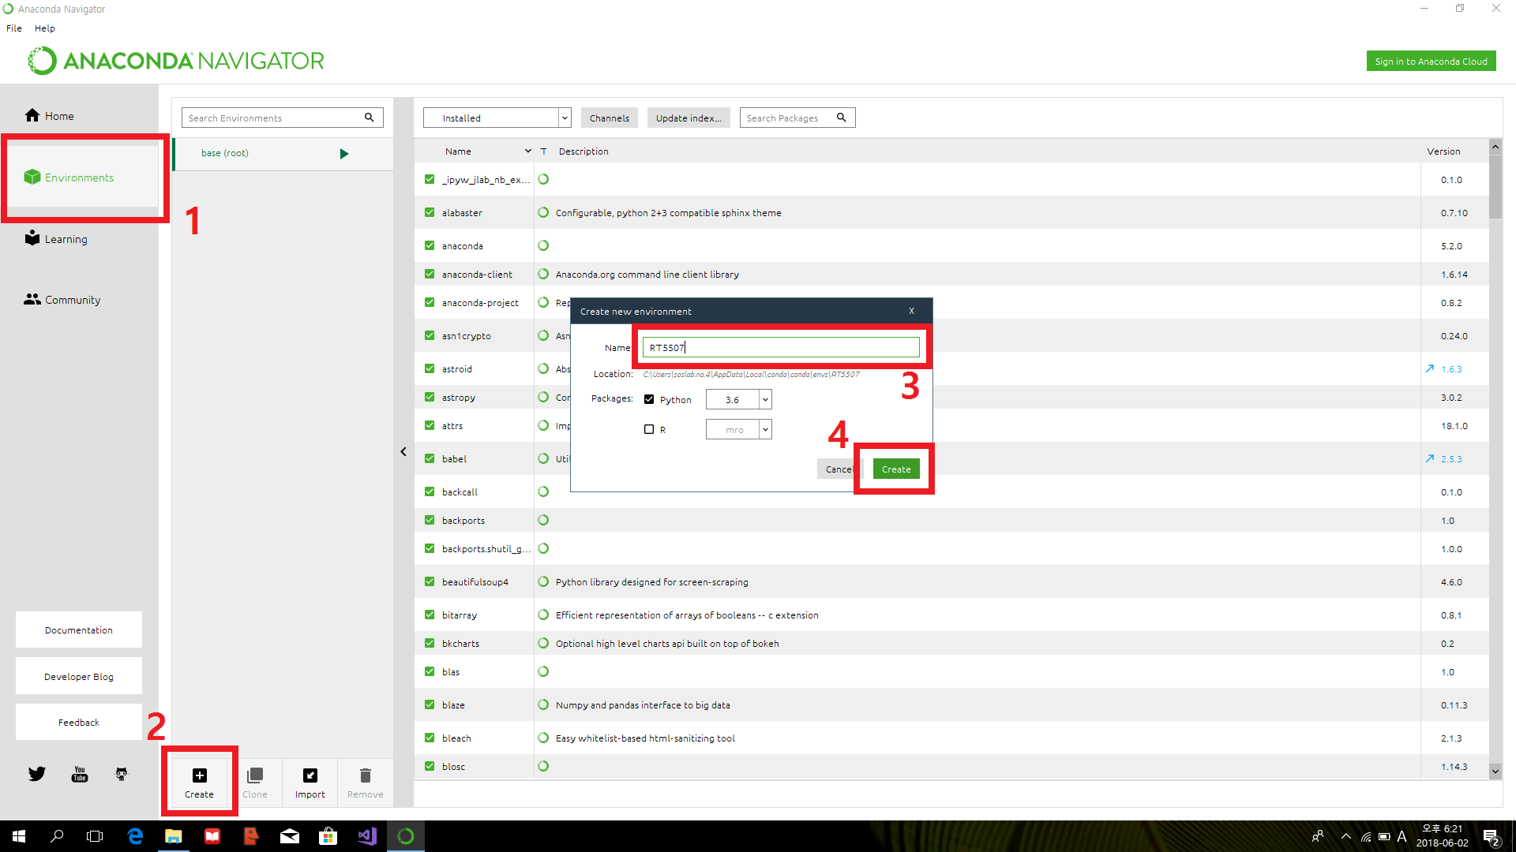
Task: Click Sign in to Anaconda Cloud
Action: pyautogui.click(x=1431, y=61)
